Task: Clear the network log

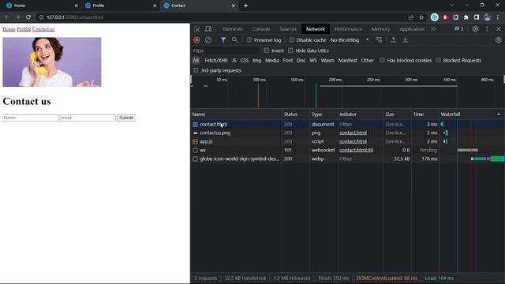Action: 208,40
